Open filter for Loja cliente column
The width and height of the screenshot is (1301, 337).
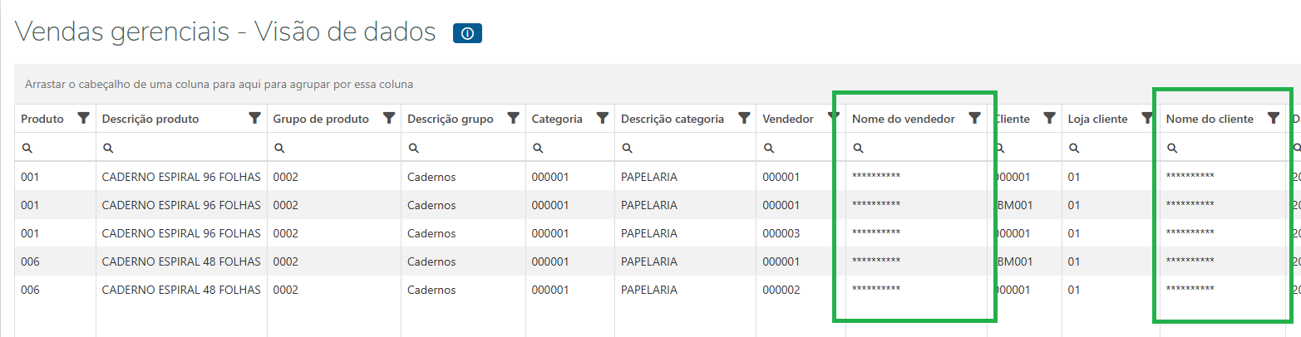point(1147,119)
